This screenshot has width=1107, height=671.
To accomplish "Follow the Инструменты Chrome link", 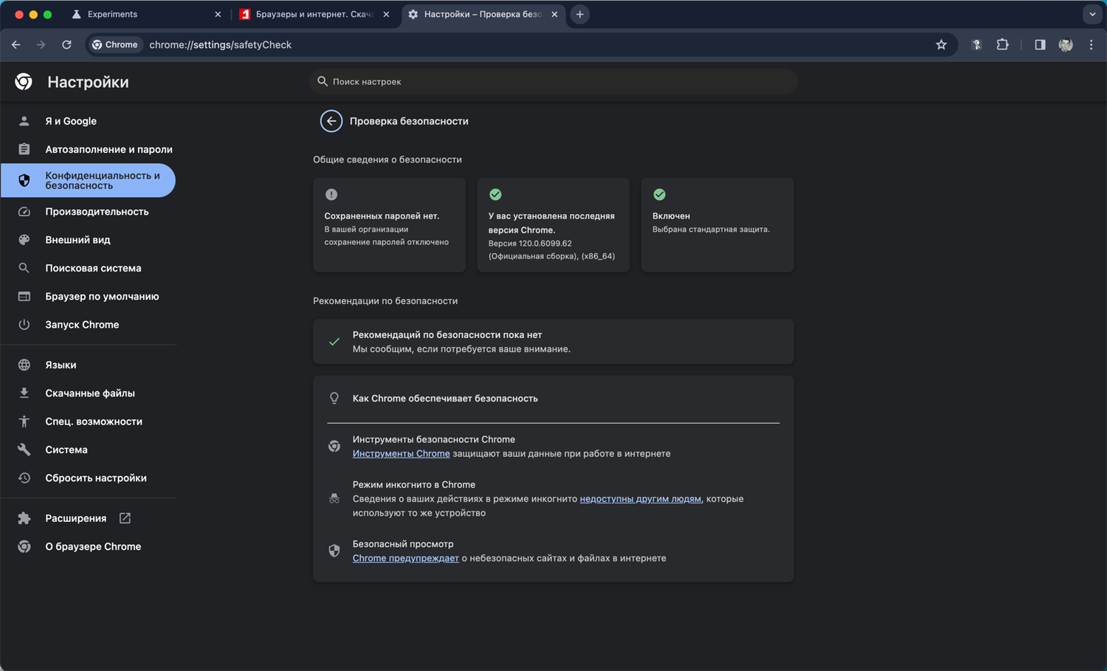I will pyautogui.click(x=401, y=454).
